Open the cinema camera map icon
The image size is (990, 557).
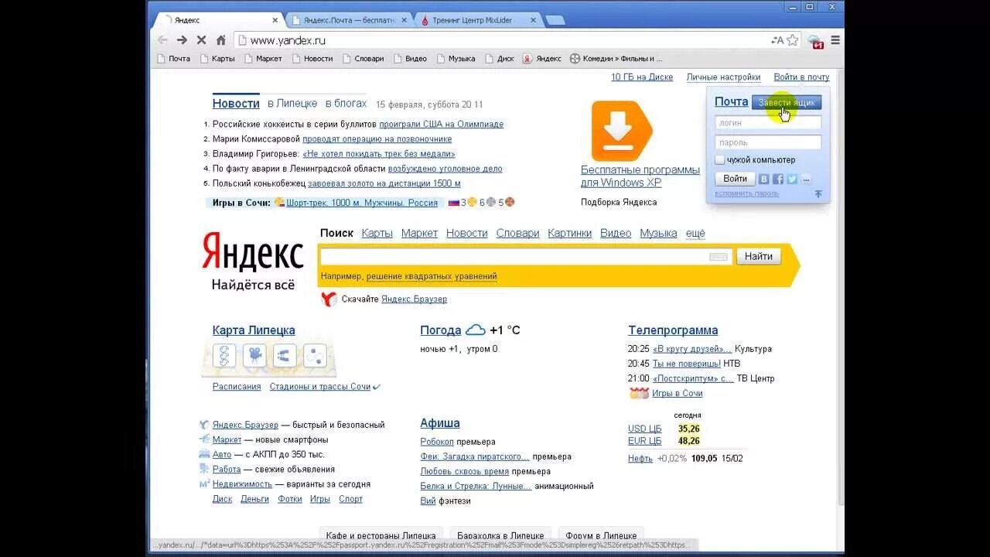pos(254,356)
